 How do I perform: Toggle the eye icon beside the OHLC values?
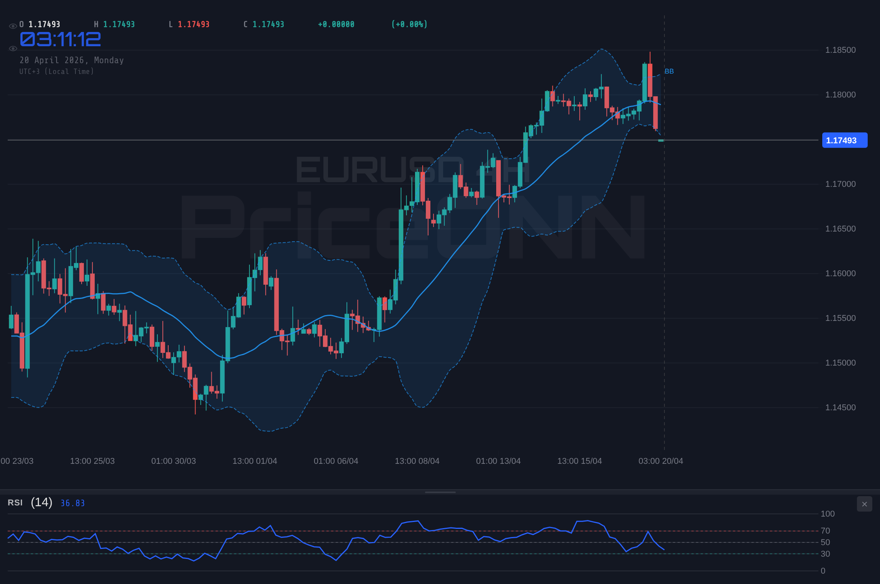(13, 26)
